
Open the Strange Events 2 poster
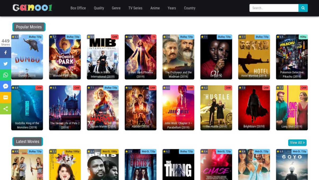click(x=141, y=165)
